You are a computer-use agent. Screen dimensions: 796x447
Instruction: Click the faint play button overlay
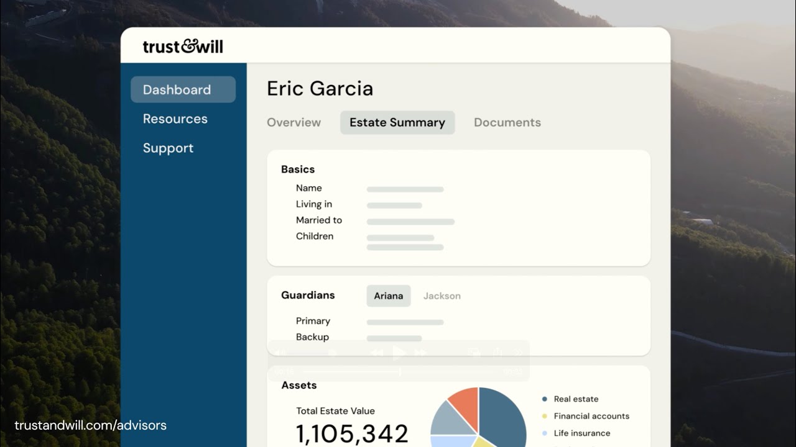(399, 353)
